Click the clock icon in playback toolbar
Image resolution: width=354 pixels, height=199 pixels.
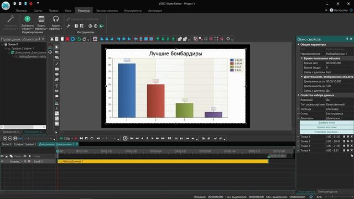(x=125, y=138)
